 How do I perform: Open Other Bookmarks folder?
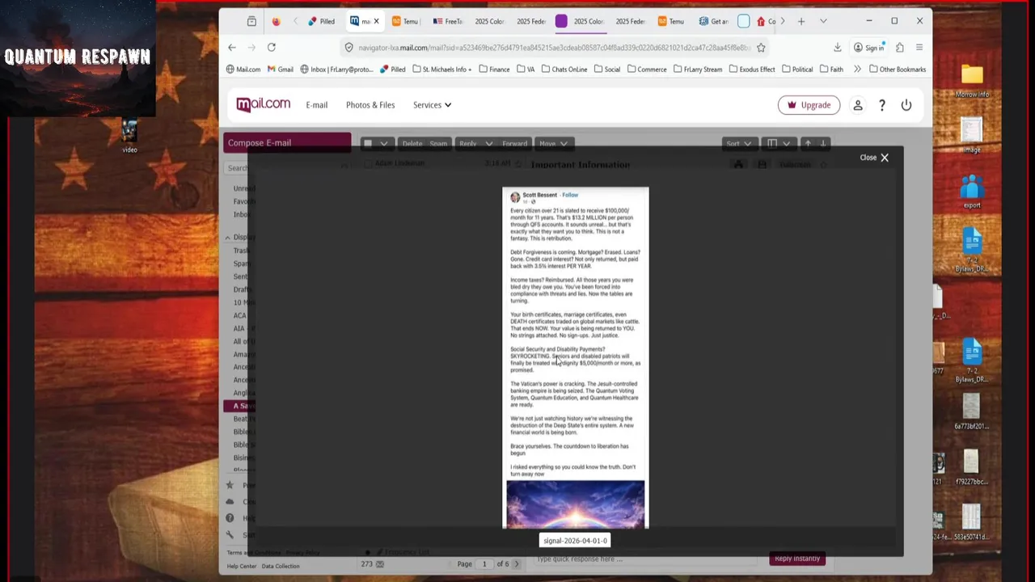[897, 70]
